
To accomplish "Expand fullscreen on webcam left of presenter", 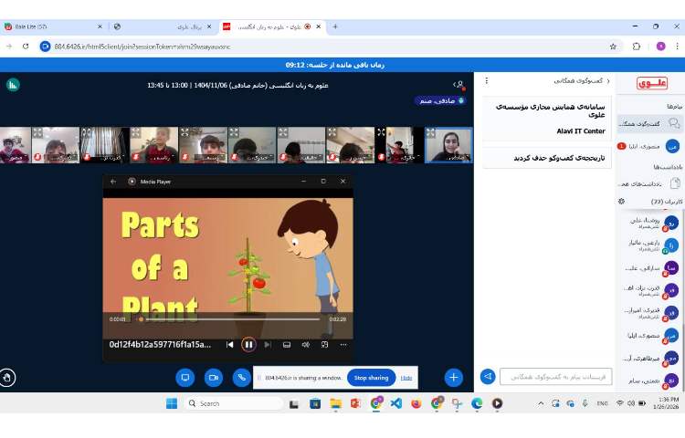I will [382, 132].
